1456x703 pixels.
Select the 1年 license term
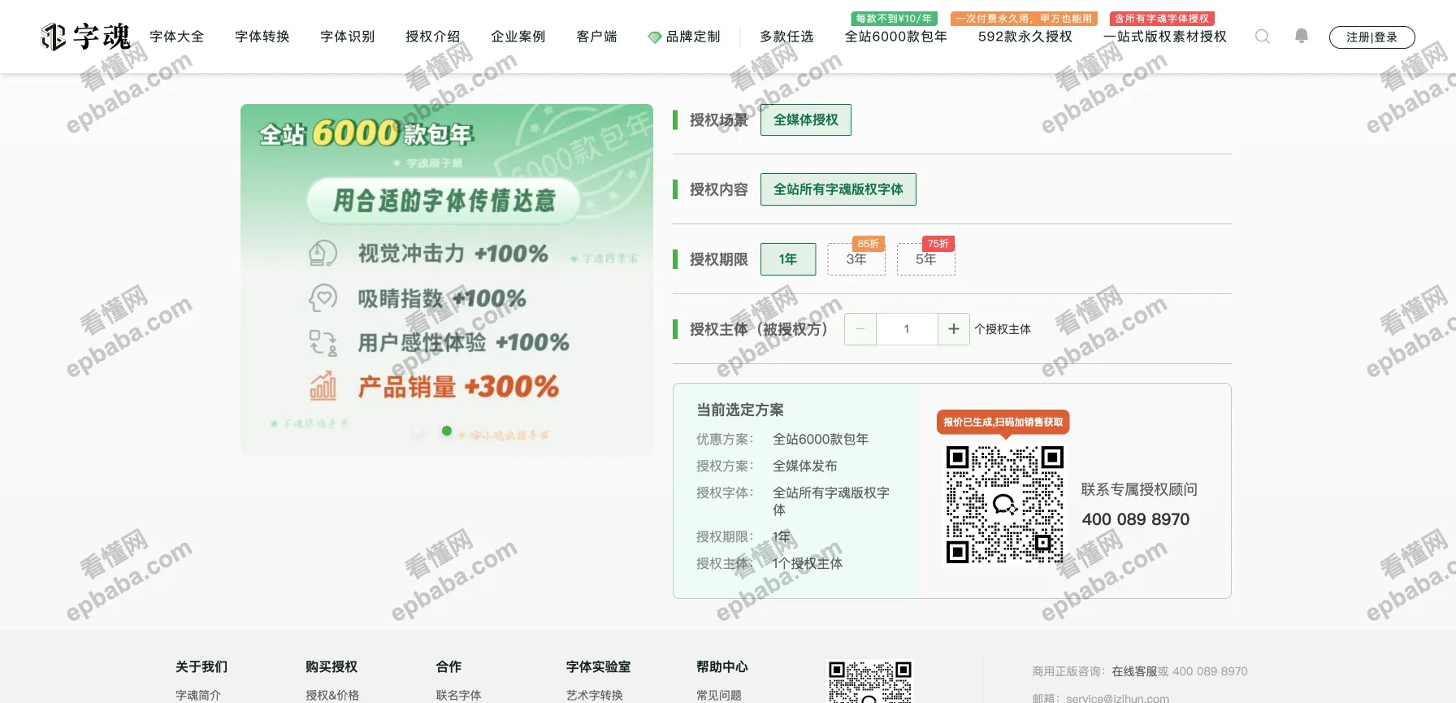pos(787,259)
